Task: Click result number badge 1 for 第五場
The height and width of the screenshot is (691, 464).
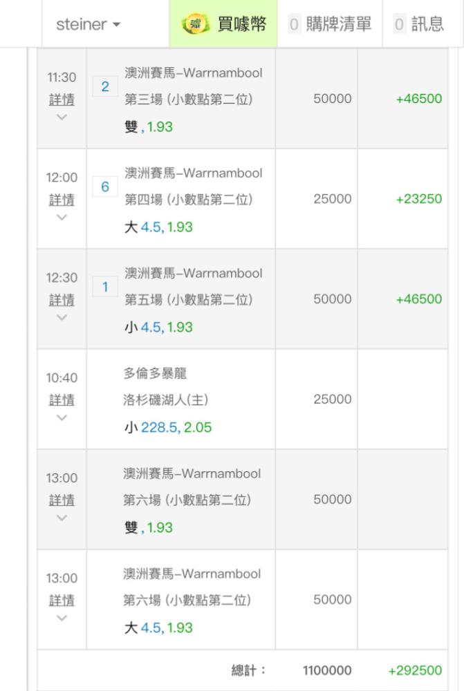Action: 105,287
